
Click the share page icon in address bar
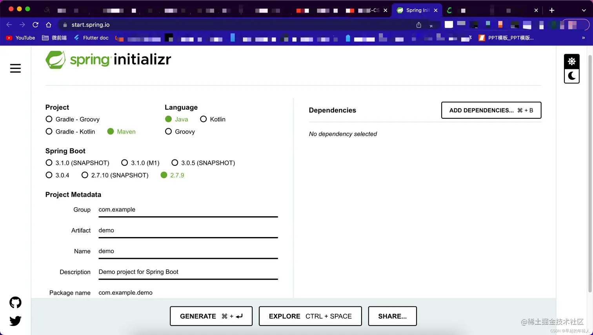tap(419, 25)
